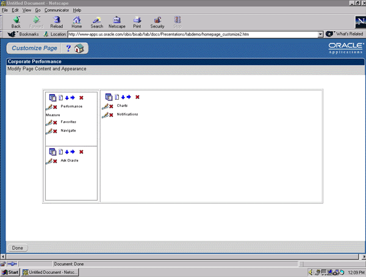
Task: Click the Notifications label text
Action: (127, 114)
